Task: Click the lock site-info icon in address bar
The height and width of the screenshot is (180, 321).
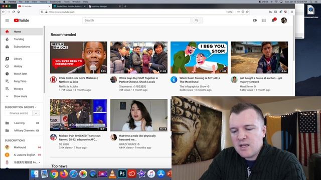Action: coord(46,12)
